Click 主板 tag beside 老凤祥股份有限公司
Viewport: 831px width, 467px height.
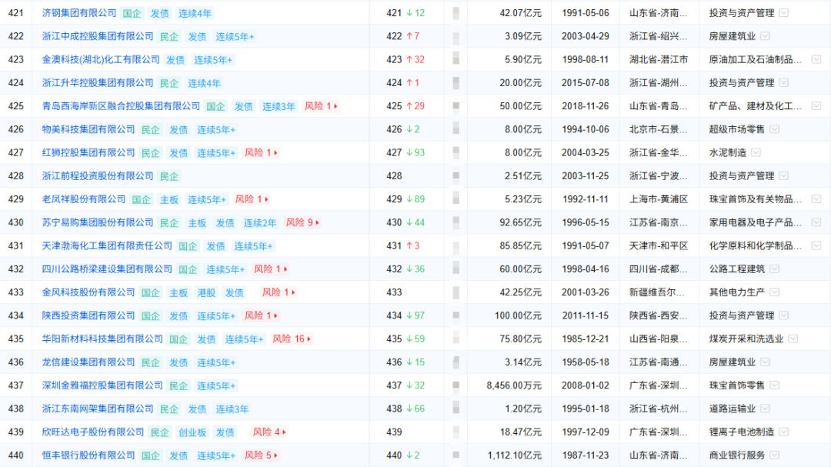pyautogui.click(x=169, y=199)
